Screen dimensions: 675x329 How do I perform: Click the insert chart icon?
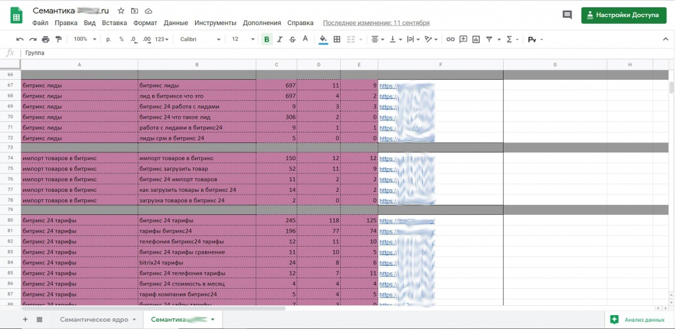(x=476, y=40)
